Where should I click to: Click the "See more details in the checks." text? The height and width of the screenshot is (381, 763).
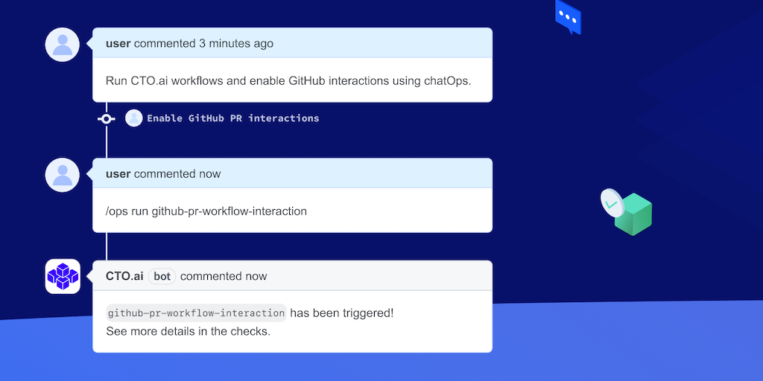tap(188, 331)
